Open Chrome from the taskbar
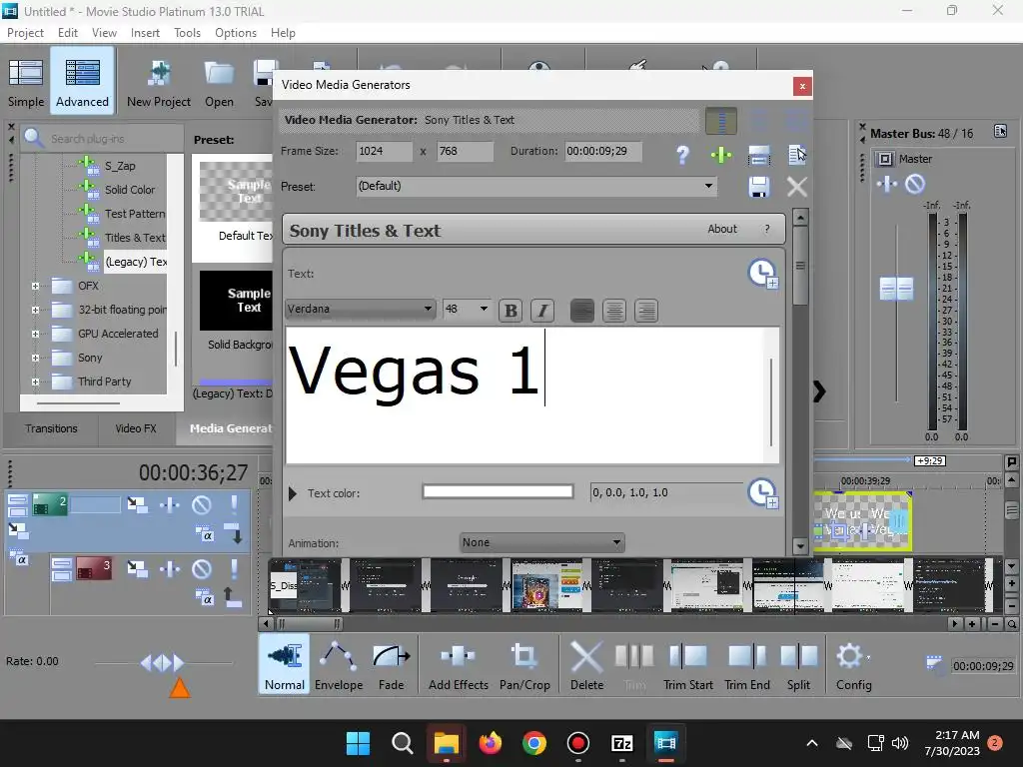The image size is (1023, 767). point(533,743)
